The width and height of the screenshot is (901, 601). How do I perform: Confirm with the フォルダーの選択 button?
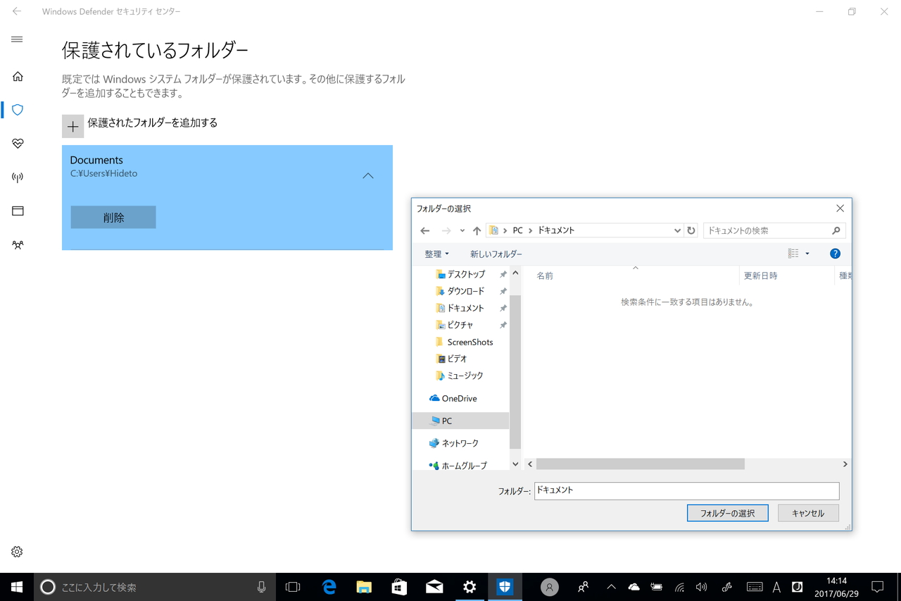pyautogui.click(x=727, y=513)
